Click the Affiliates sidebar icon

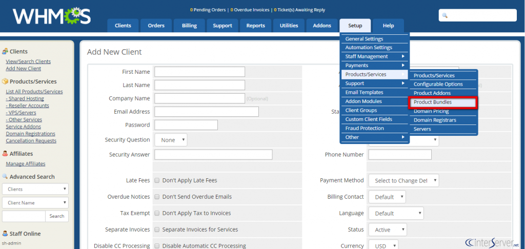click(5, 154)
